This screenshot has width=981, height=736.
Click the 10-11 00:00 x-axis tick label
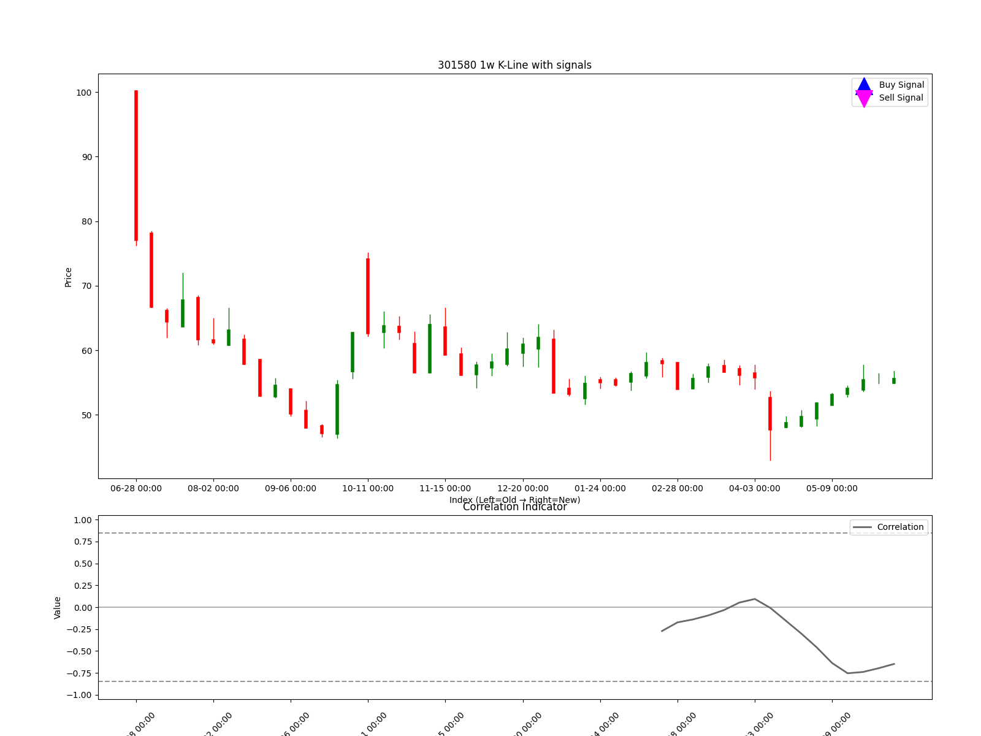pos(368,488)
